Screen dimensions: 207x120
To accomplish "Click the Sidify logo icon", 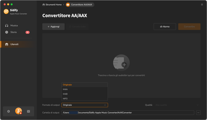I will pyautogui.click(x=6, y=12).
